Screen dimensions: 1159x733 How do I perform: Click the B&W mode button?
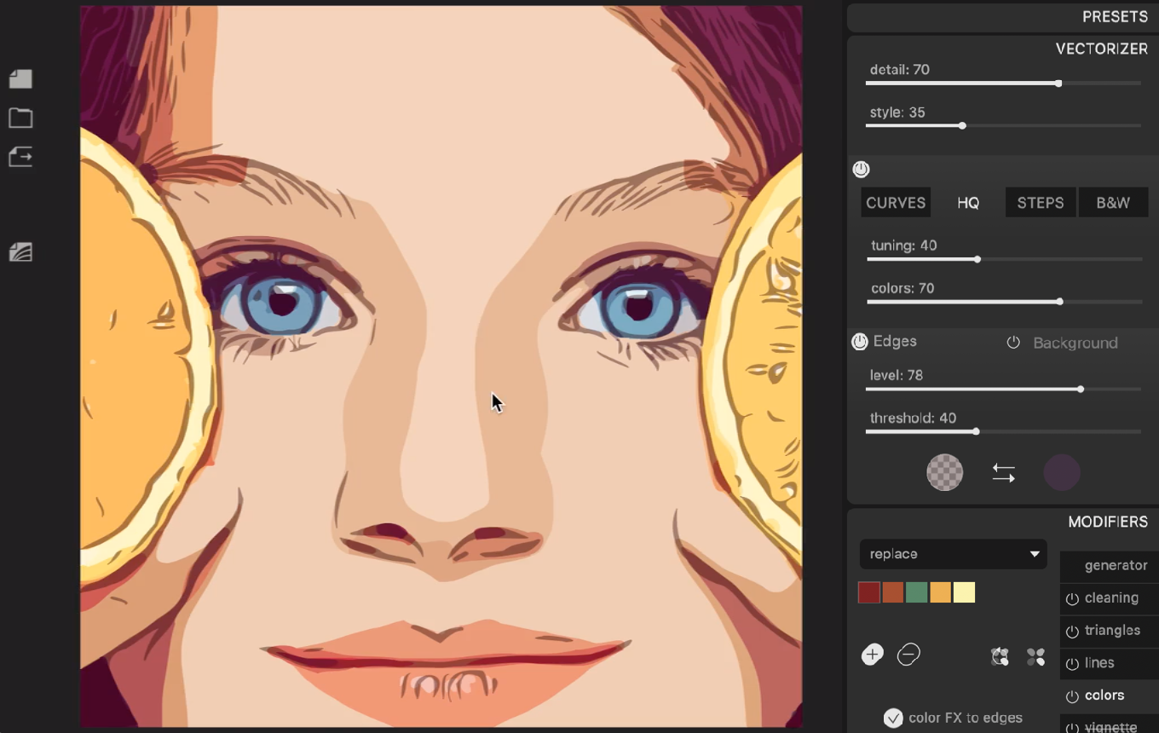(1112, 203)
